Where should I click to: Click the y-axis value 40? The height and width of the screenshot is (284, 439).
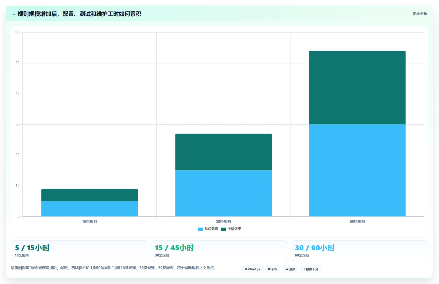click(x=17, y=94)
